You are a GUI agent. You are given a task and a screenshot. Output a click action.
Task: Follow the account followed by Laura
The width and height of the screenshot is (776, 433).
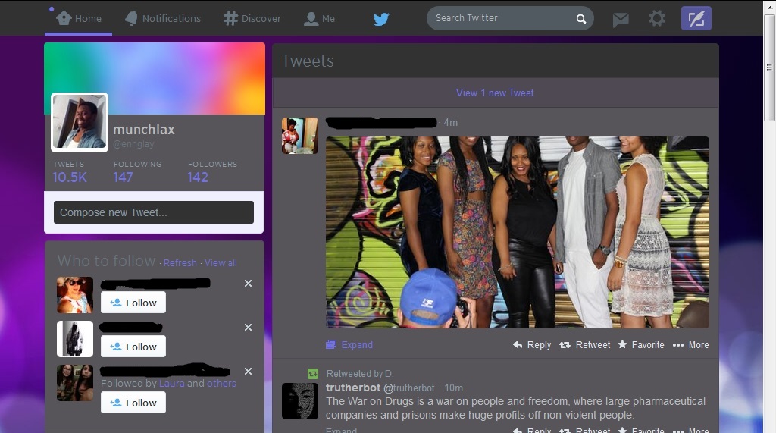click(133, 403)
